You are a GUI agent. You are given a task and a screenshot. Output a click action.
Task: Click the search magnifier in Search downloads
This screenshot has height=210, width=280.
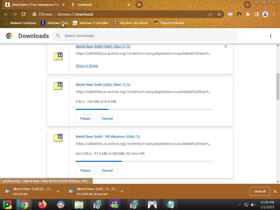tap(58, 36)
